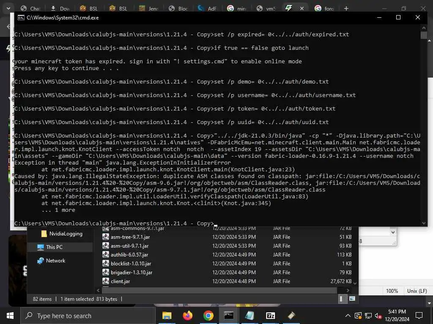Switch to the vm5 browser tab
Image resolution: width=433 pixels, height=324 pixels.
[266, 8]
